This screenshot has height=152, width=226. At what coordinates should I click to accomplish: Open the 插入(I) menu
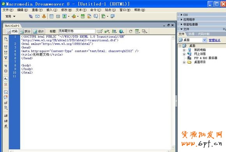pyautogui.click(x=52, y=10)
